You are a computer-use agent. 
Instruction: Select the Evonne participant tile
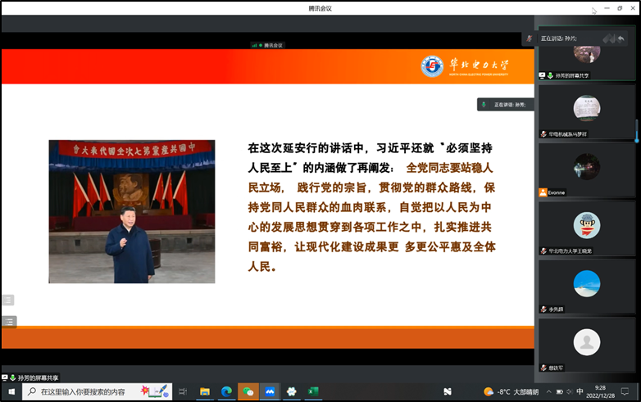pyautogui.click(x=587, y=170)
